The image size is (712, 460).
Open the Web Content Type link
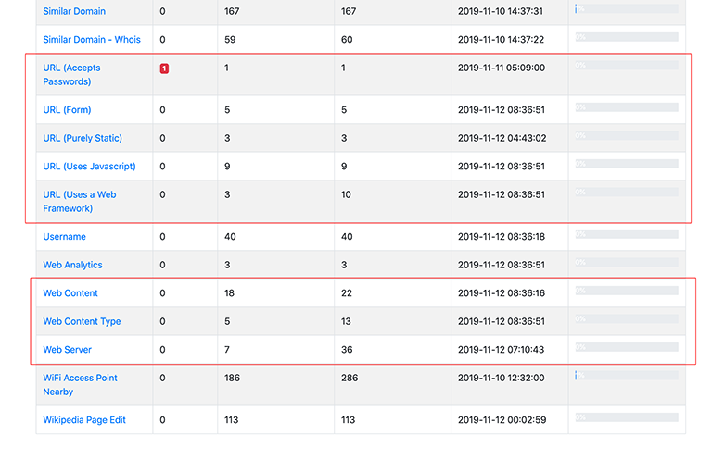coord(82,321)
